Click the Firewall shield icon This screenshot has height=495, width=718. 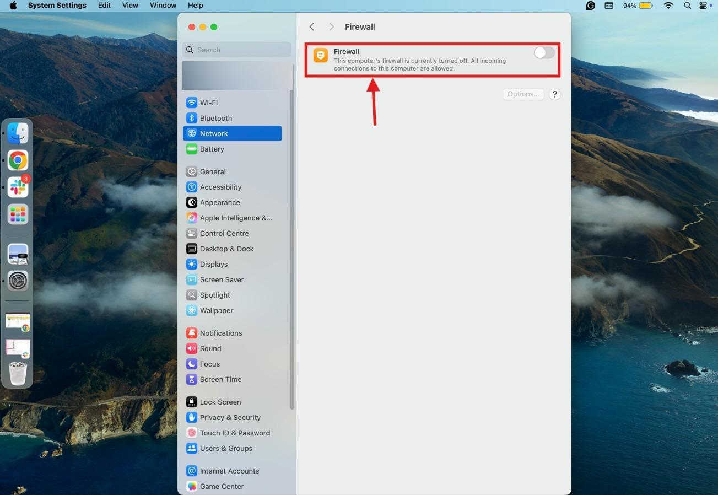[320, 55]
